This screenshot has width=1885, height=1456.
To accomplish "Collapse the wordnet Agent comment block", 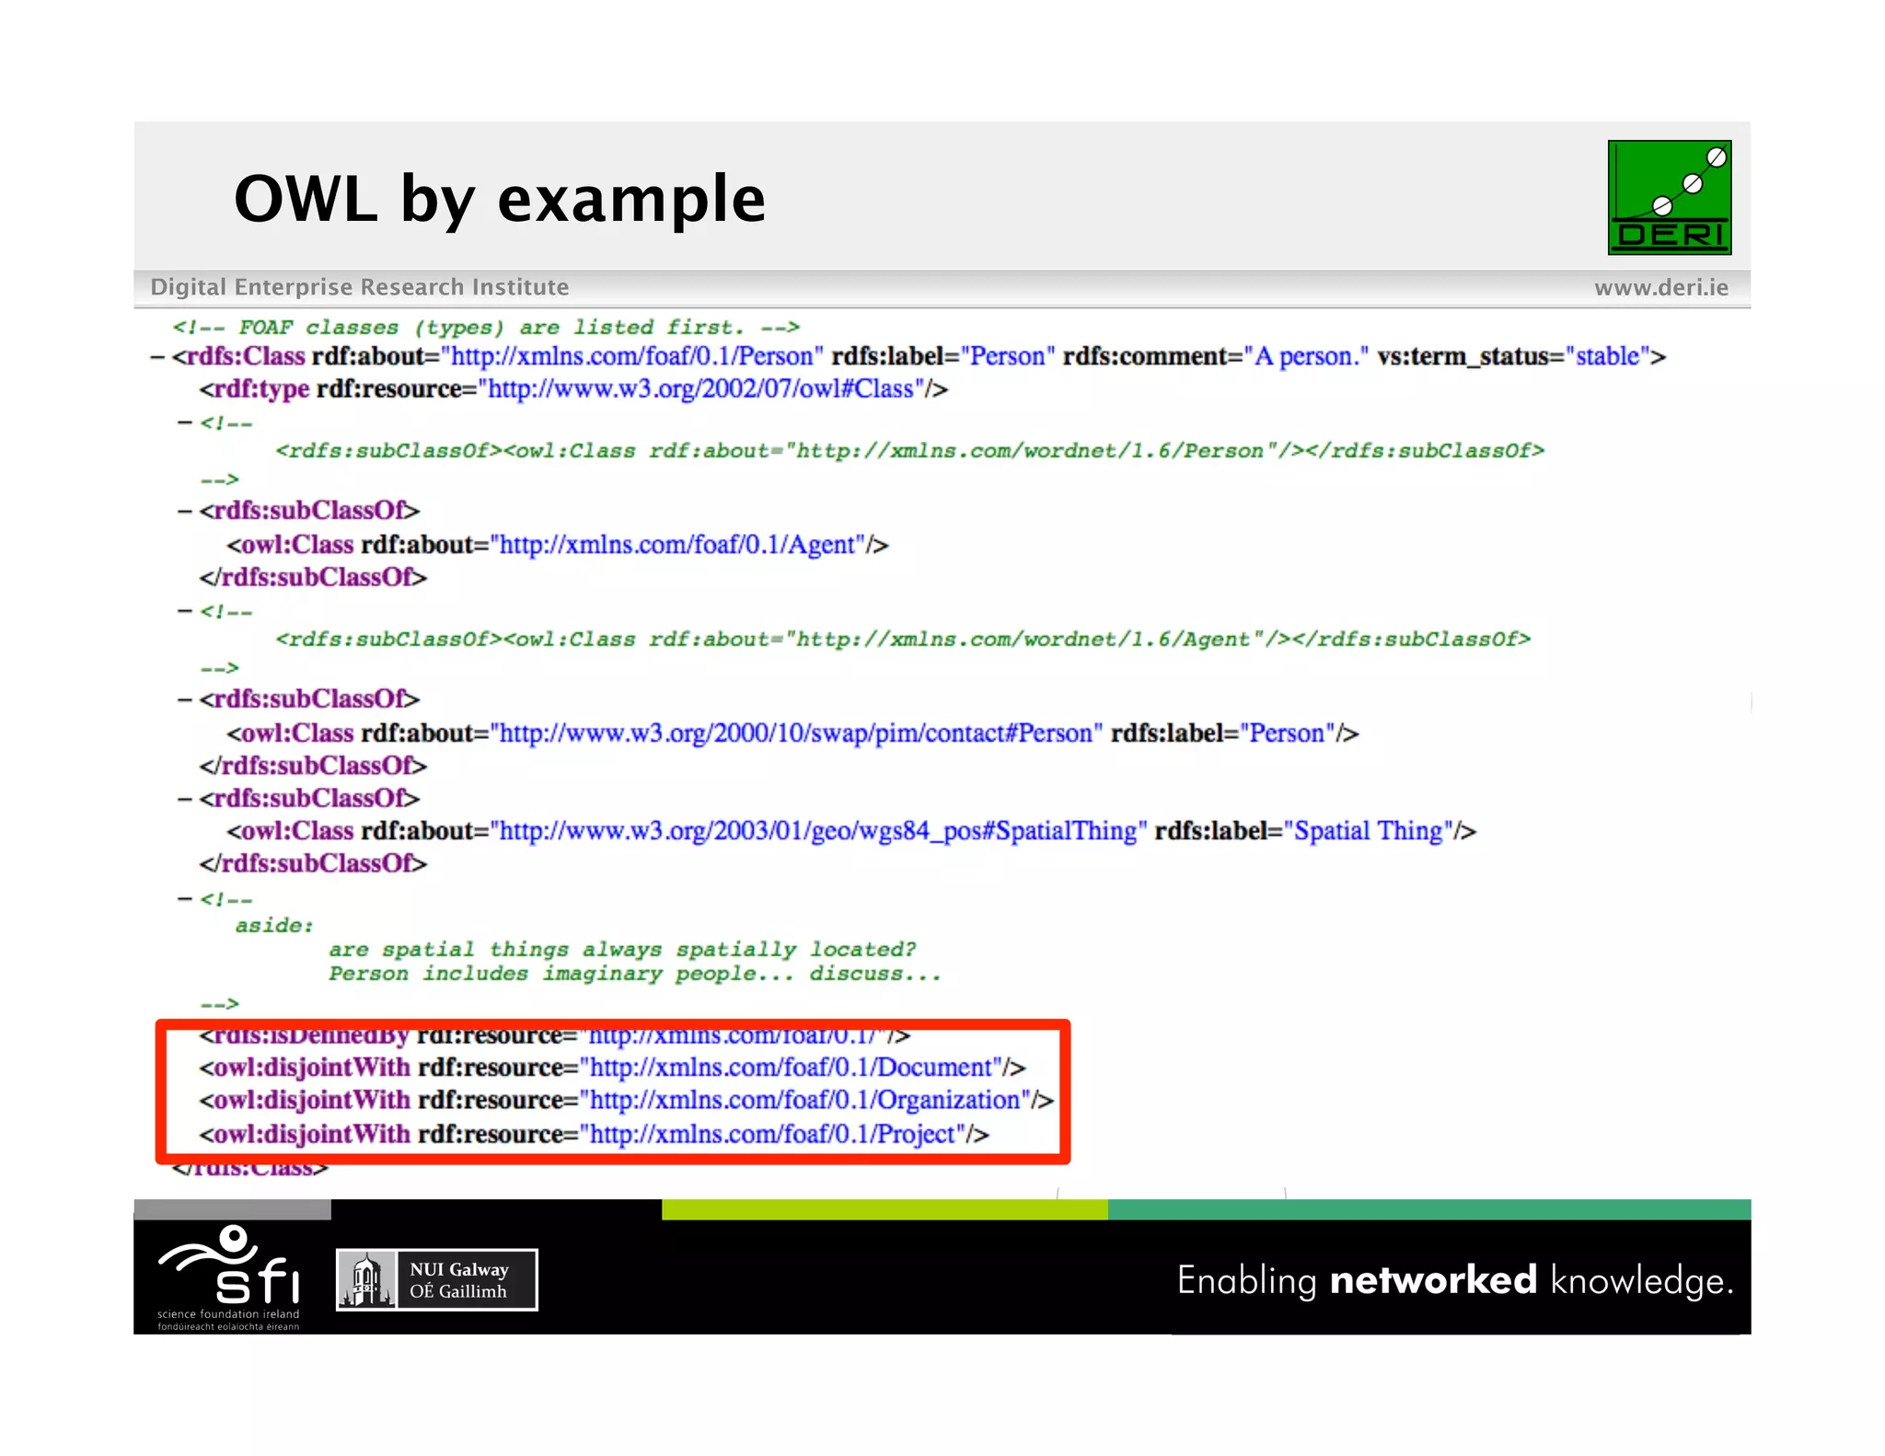I will (x=185, y=611).
